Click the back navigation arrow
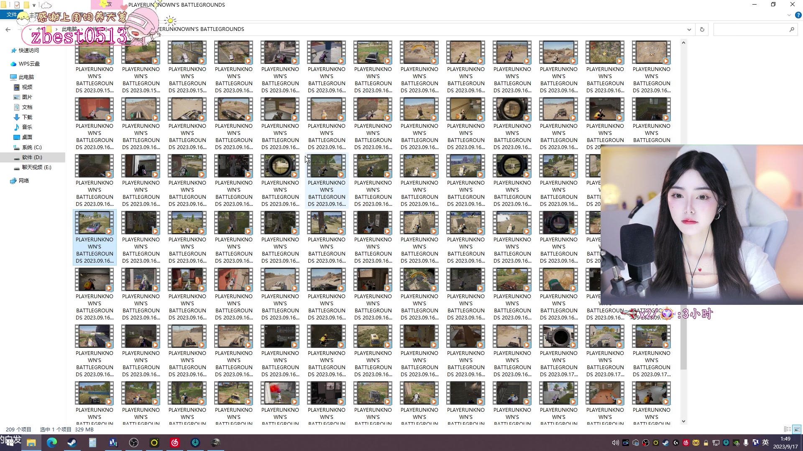 [8, 29]
